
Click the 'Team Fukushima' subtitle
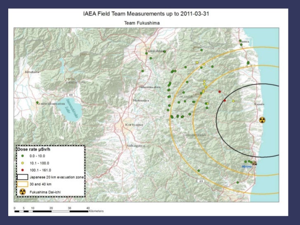[x=142, y=23]
